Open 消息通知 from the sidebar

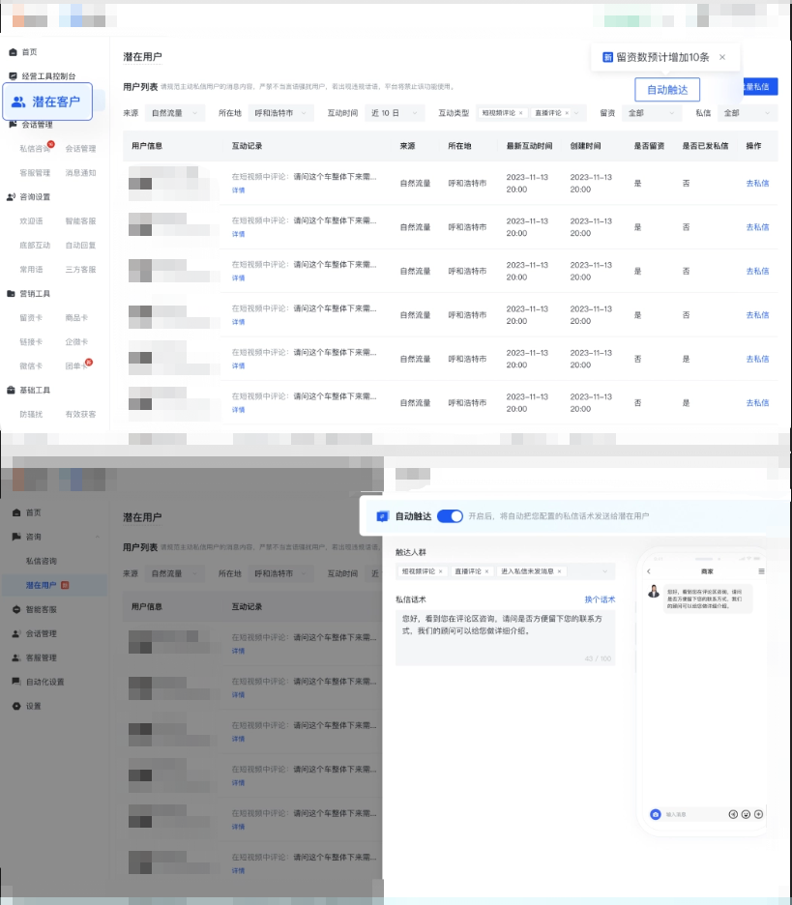click(x=79, y=173)
